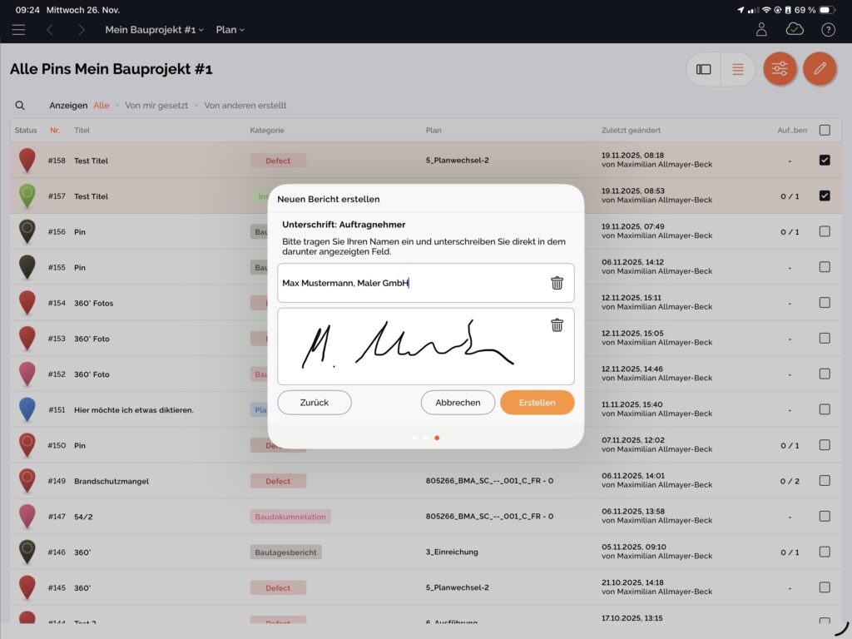Viewport: 852px width, 639px height.
Task: Expand the Mein Bauprojekt #1 dropdown
Action: click(155, 30)
